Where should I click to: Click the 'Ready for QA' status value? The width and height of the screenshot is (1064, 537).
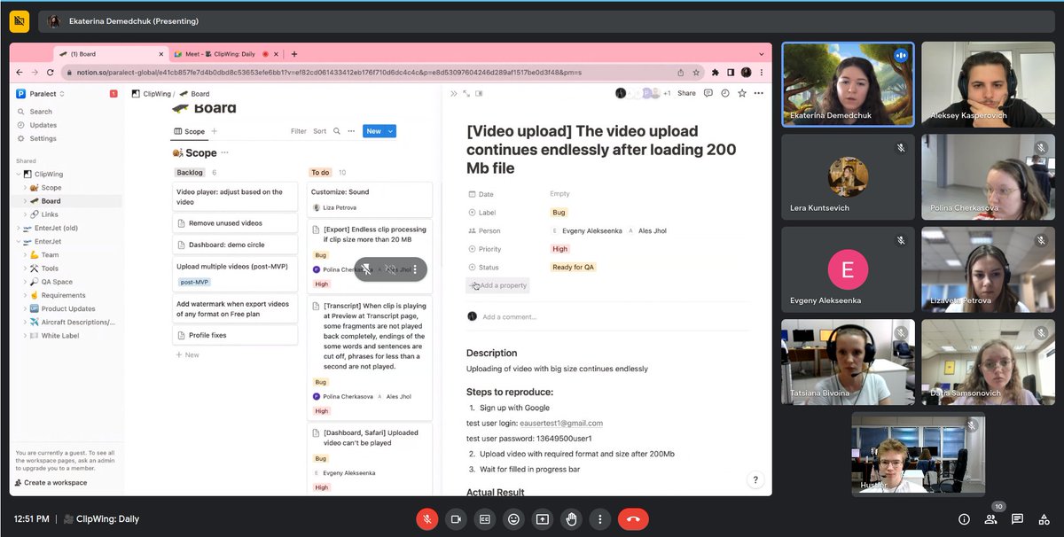tap(573, 267)
